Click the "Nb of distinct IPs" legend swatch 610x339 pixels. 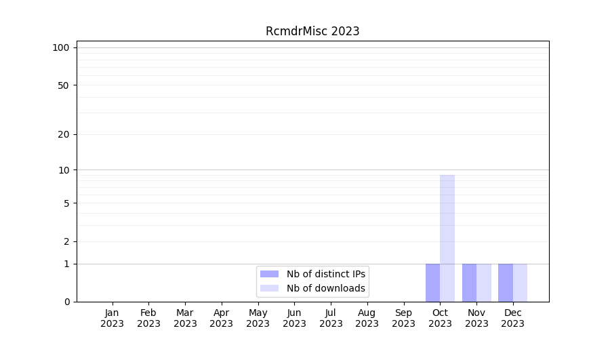[269, 274]
